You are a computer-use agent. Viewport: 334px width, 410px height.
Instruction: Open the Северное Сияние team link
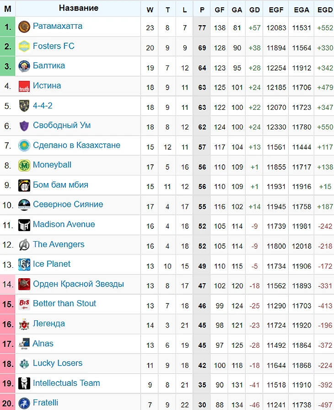point(68,204)
